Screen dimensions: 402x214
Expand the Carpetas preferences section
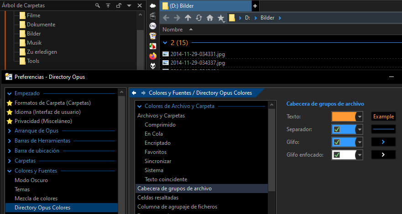tap(10, 161)
